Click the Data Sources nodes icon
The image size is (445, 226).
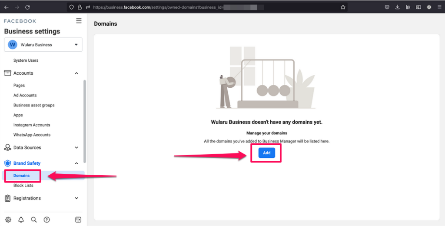pos(8,148)
